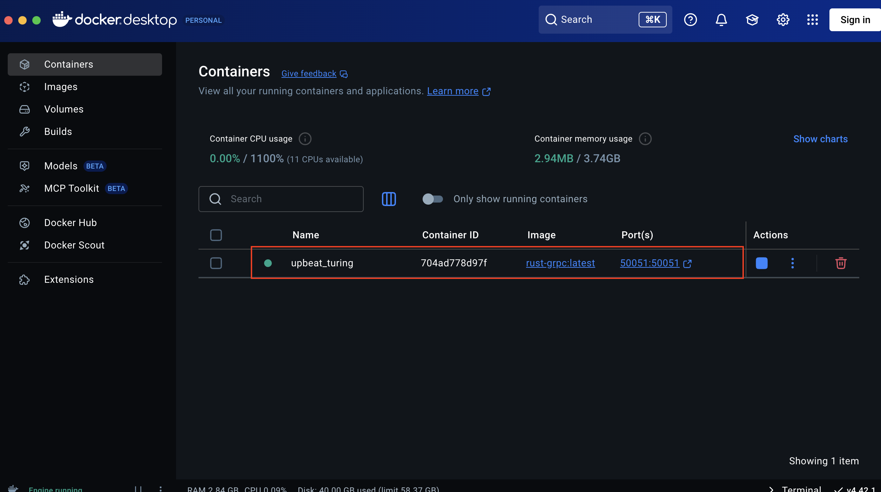The image size is (881, 492).
Task: Open Docker Hub in the sidebar
Action: (x=85, y=223)
